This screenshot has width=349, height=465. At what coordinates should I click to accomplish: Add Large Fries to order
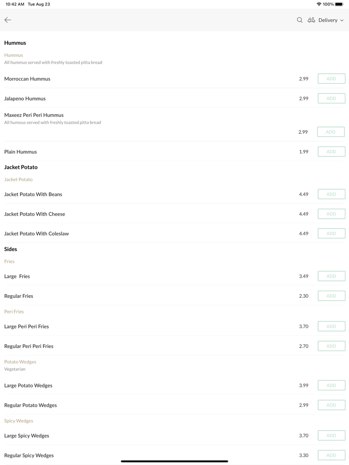coord(331,276)
